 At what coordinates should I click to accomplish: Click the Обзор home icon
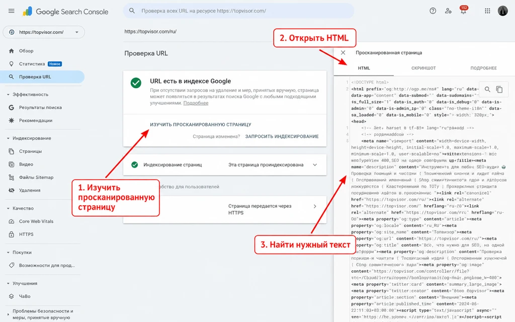pyautogui.click(x=12, y=51)
